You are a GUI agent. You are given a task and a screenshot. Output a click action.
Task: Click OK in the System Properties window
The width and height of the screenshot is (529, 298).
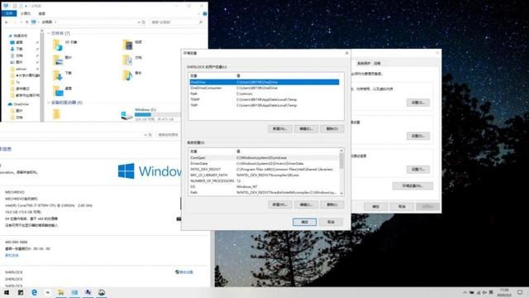click(x=375, y=206)
